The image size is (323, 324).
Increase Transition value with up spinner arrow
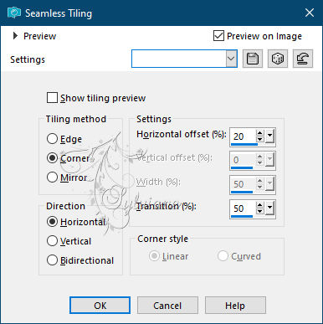(260, 205)
